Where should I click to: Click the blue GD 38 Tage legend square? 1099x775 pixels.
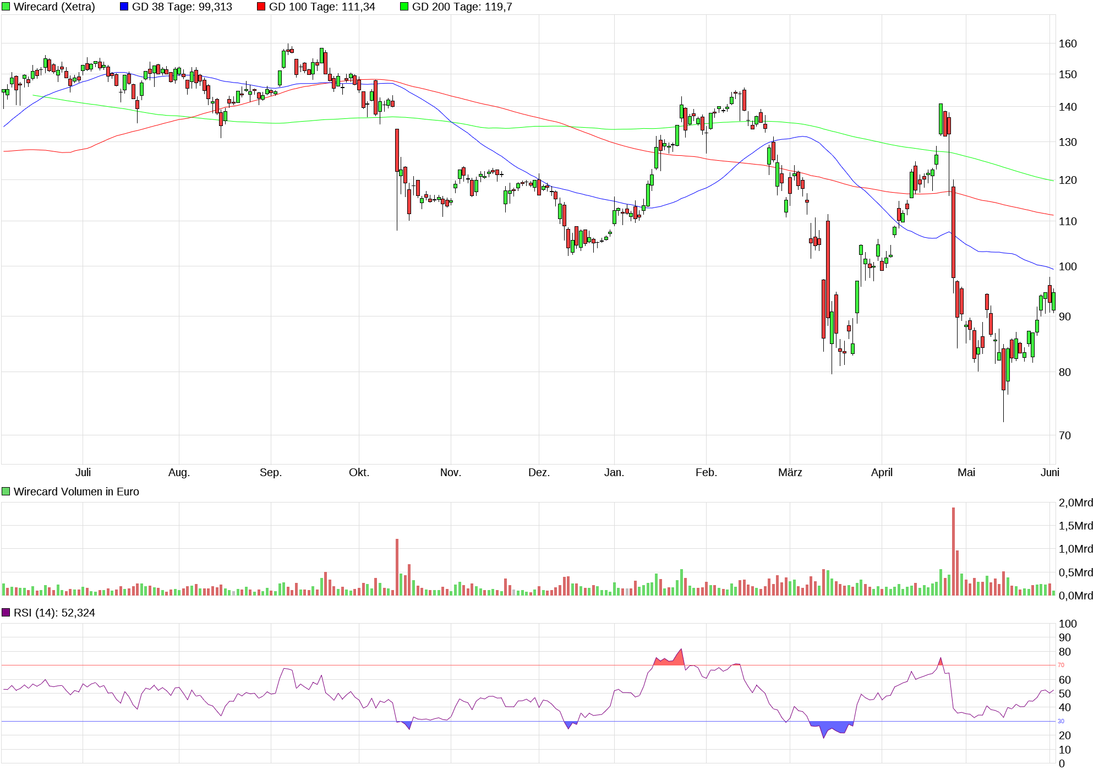coord(124,7)
